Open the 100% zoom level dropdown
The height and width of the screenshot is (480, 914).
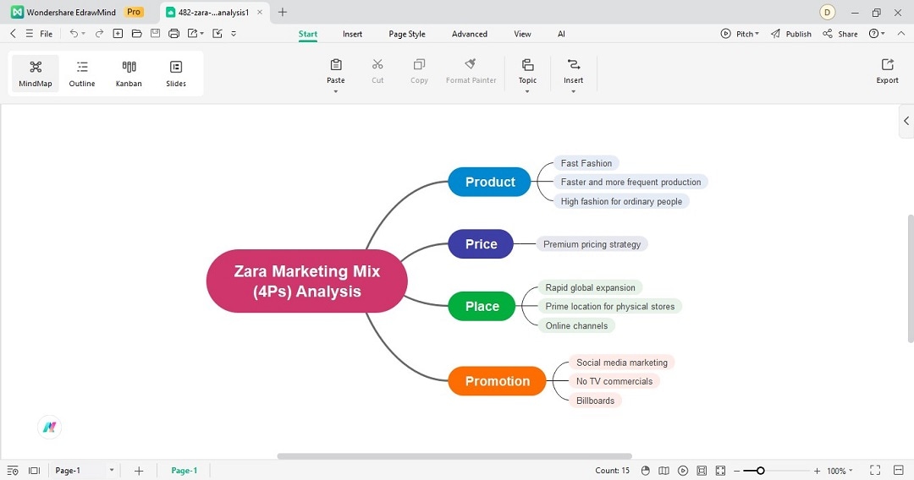(x=840, y=471)
